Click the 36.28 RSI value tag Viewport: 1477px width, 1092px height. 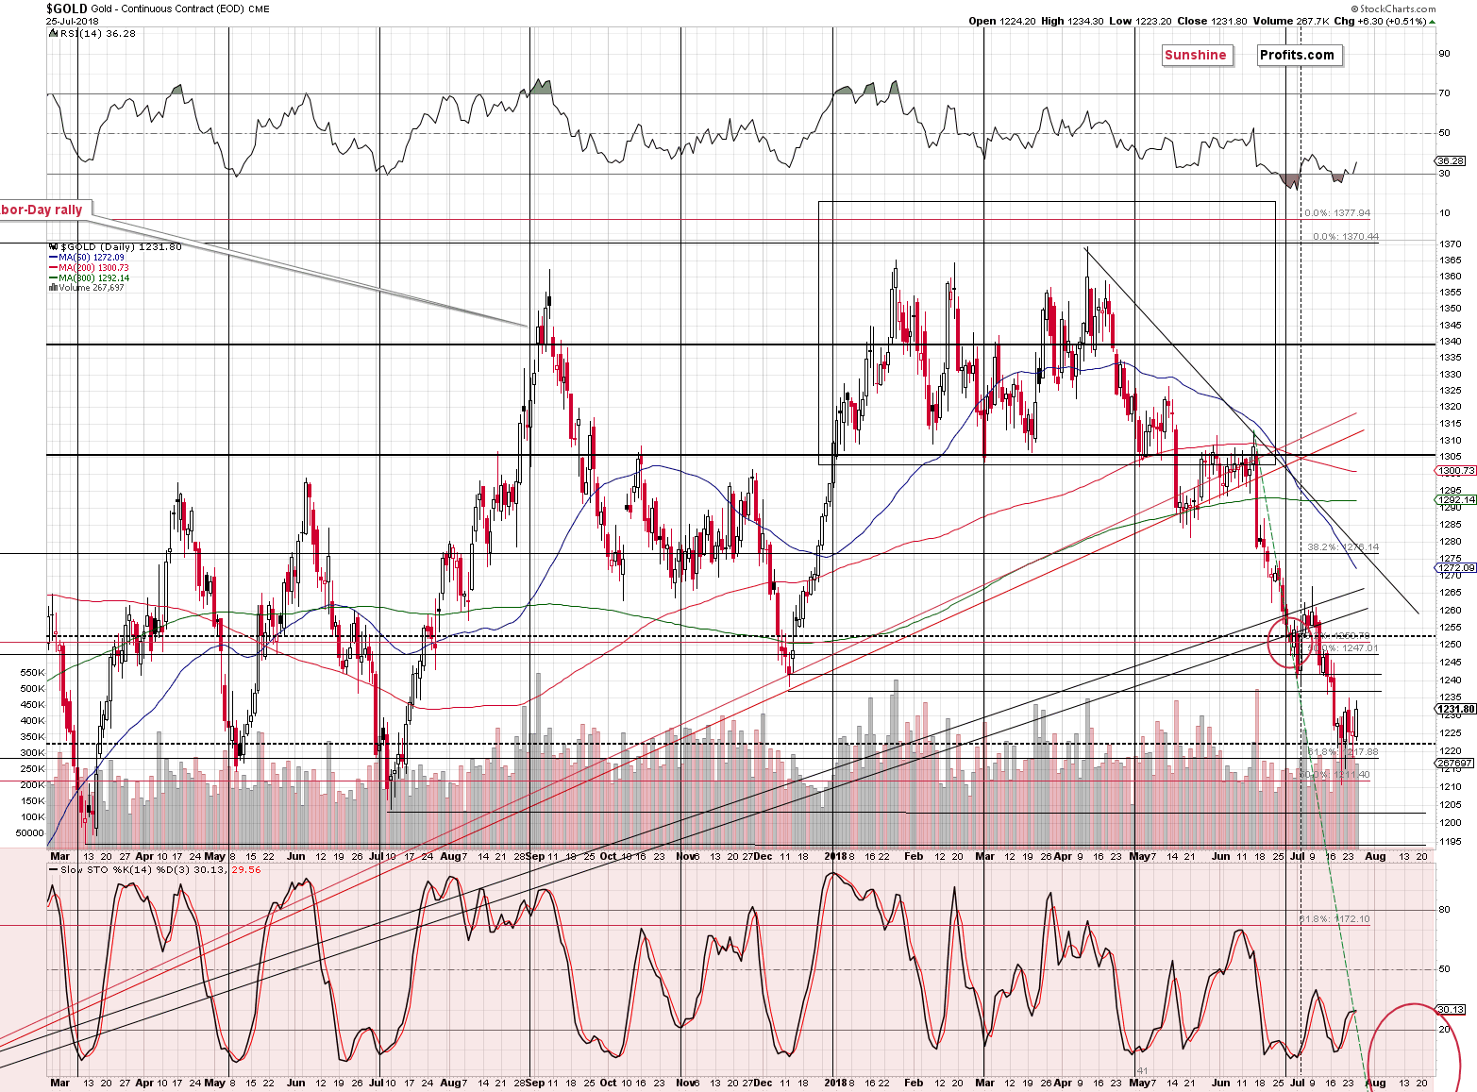pos(1451,161)
